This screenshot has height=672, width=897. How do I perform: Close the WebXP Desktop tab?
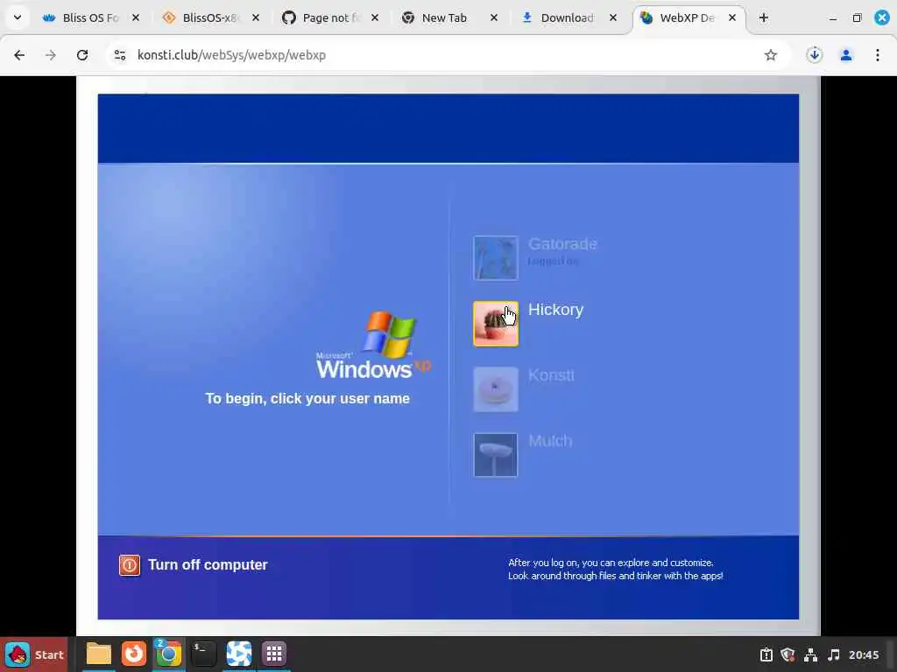click(731, 17)
